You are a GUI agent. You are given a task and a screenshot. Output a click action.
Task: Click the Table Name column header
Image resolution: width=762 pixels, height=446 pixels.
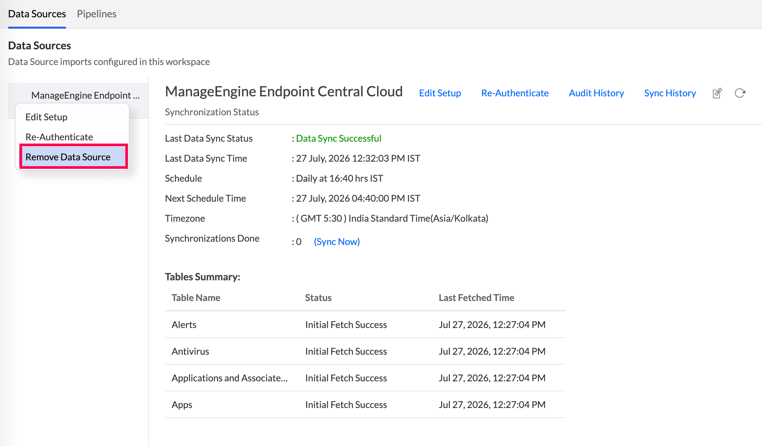(x=196, y=298)
